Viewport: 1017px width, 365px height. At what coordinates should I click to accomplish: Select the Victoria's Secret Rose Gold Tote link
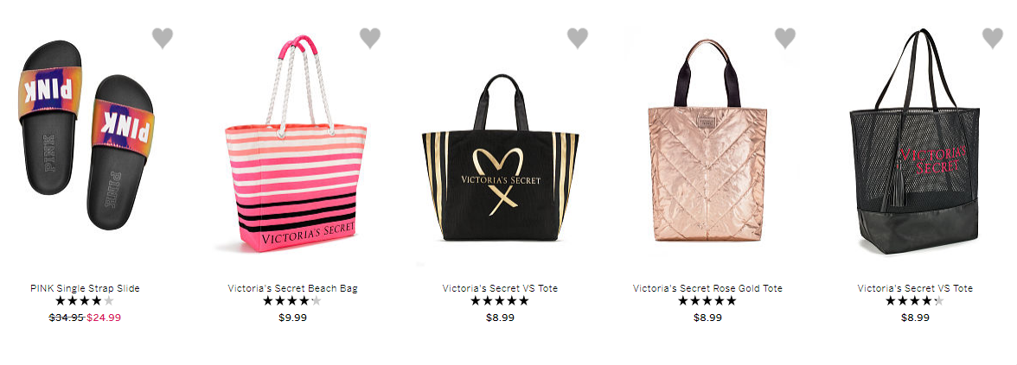click(x=707, y=288)
